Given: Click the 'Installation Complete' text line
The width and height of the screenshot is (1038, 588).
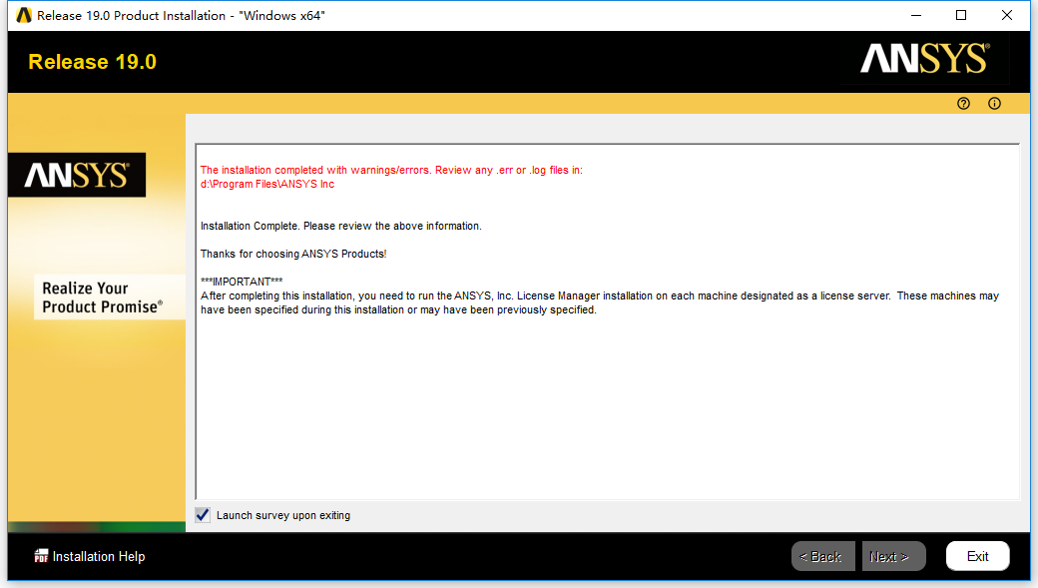Looking at the screenshot, I should coord(341,226).
